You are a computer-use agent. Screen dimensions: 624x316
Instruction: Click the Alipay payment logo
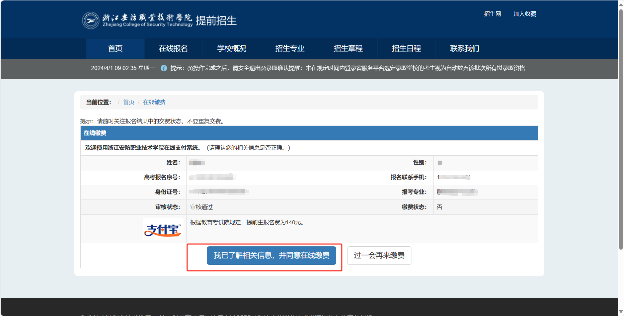point(163,229)
